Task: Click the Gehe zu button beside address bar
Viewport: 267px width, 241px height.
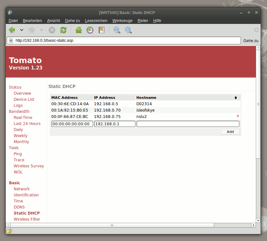Action: 251,41
